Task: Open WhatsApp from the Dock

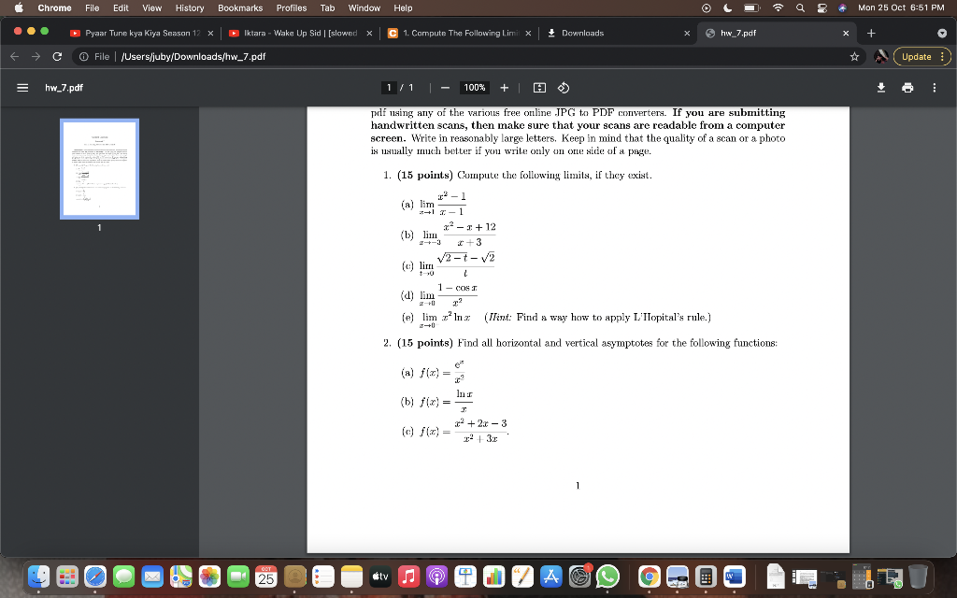Action: click(x=607, y=576)
